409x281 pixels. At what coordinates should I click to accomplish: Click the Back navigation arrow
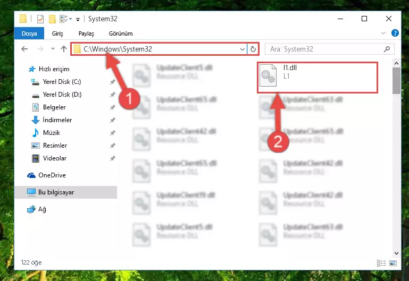pos(24,49)
